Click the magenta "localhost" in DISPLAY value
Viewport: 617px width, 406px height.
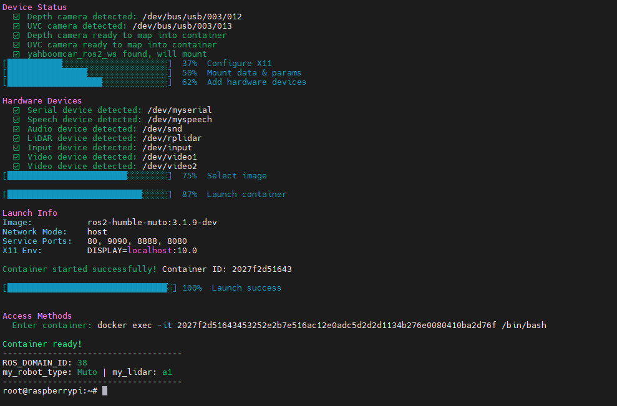point(150,251)
